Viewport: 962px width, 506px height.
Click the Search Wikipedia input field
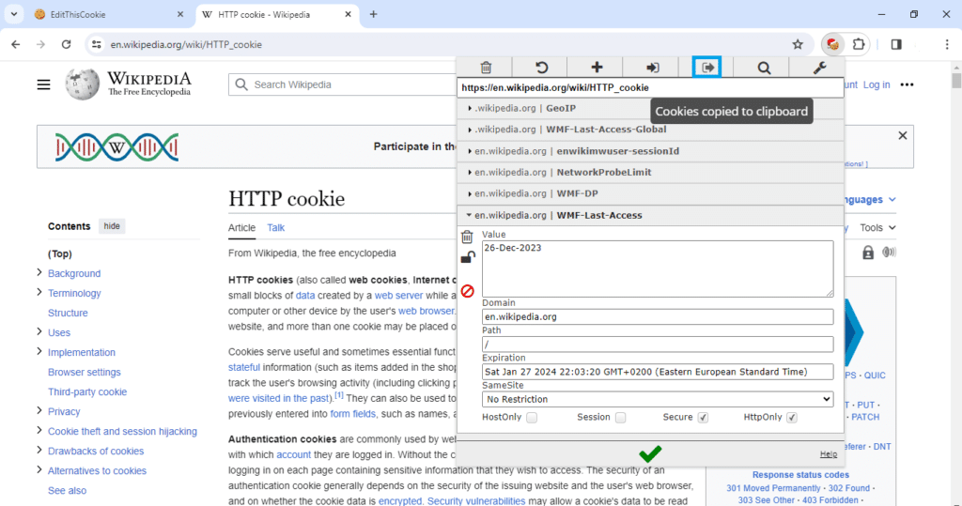click(344, 84)
